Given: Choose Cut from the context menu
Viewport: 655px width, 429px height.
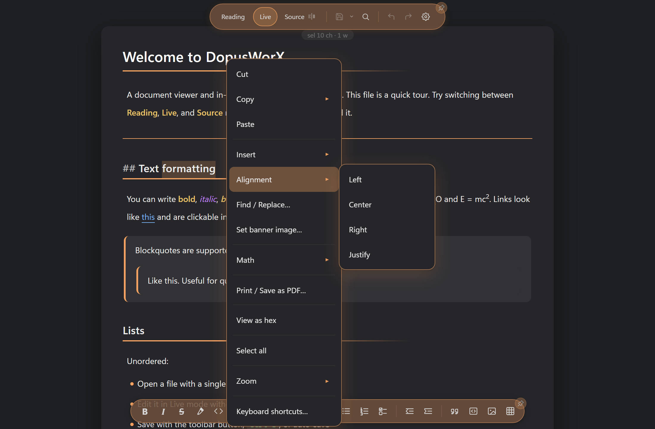Looking at the screenshot, I should pyautogui.click(x=284, y=74).
